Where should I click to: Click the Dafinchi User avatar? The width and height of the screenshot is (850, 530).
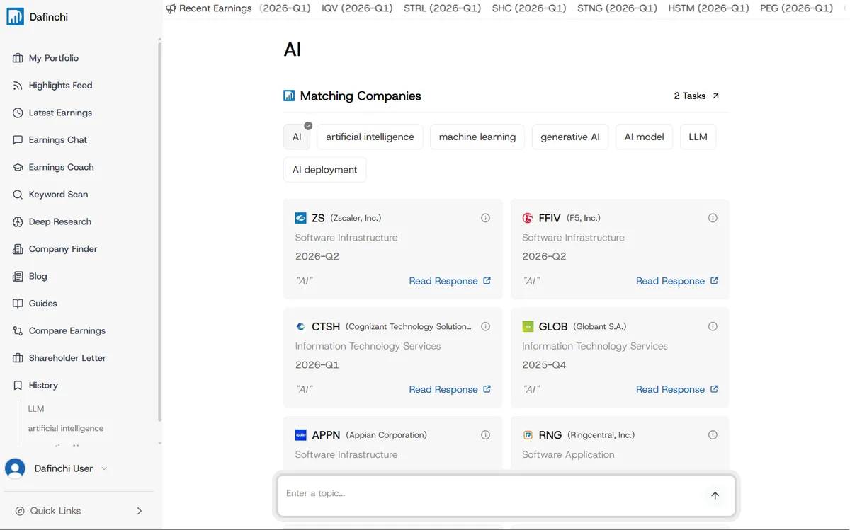pyautogui.click(x=15, y=468)
